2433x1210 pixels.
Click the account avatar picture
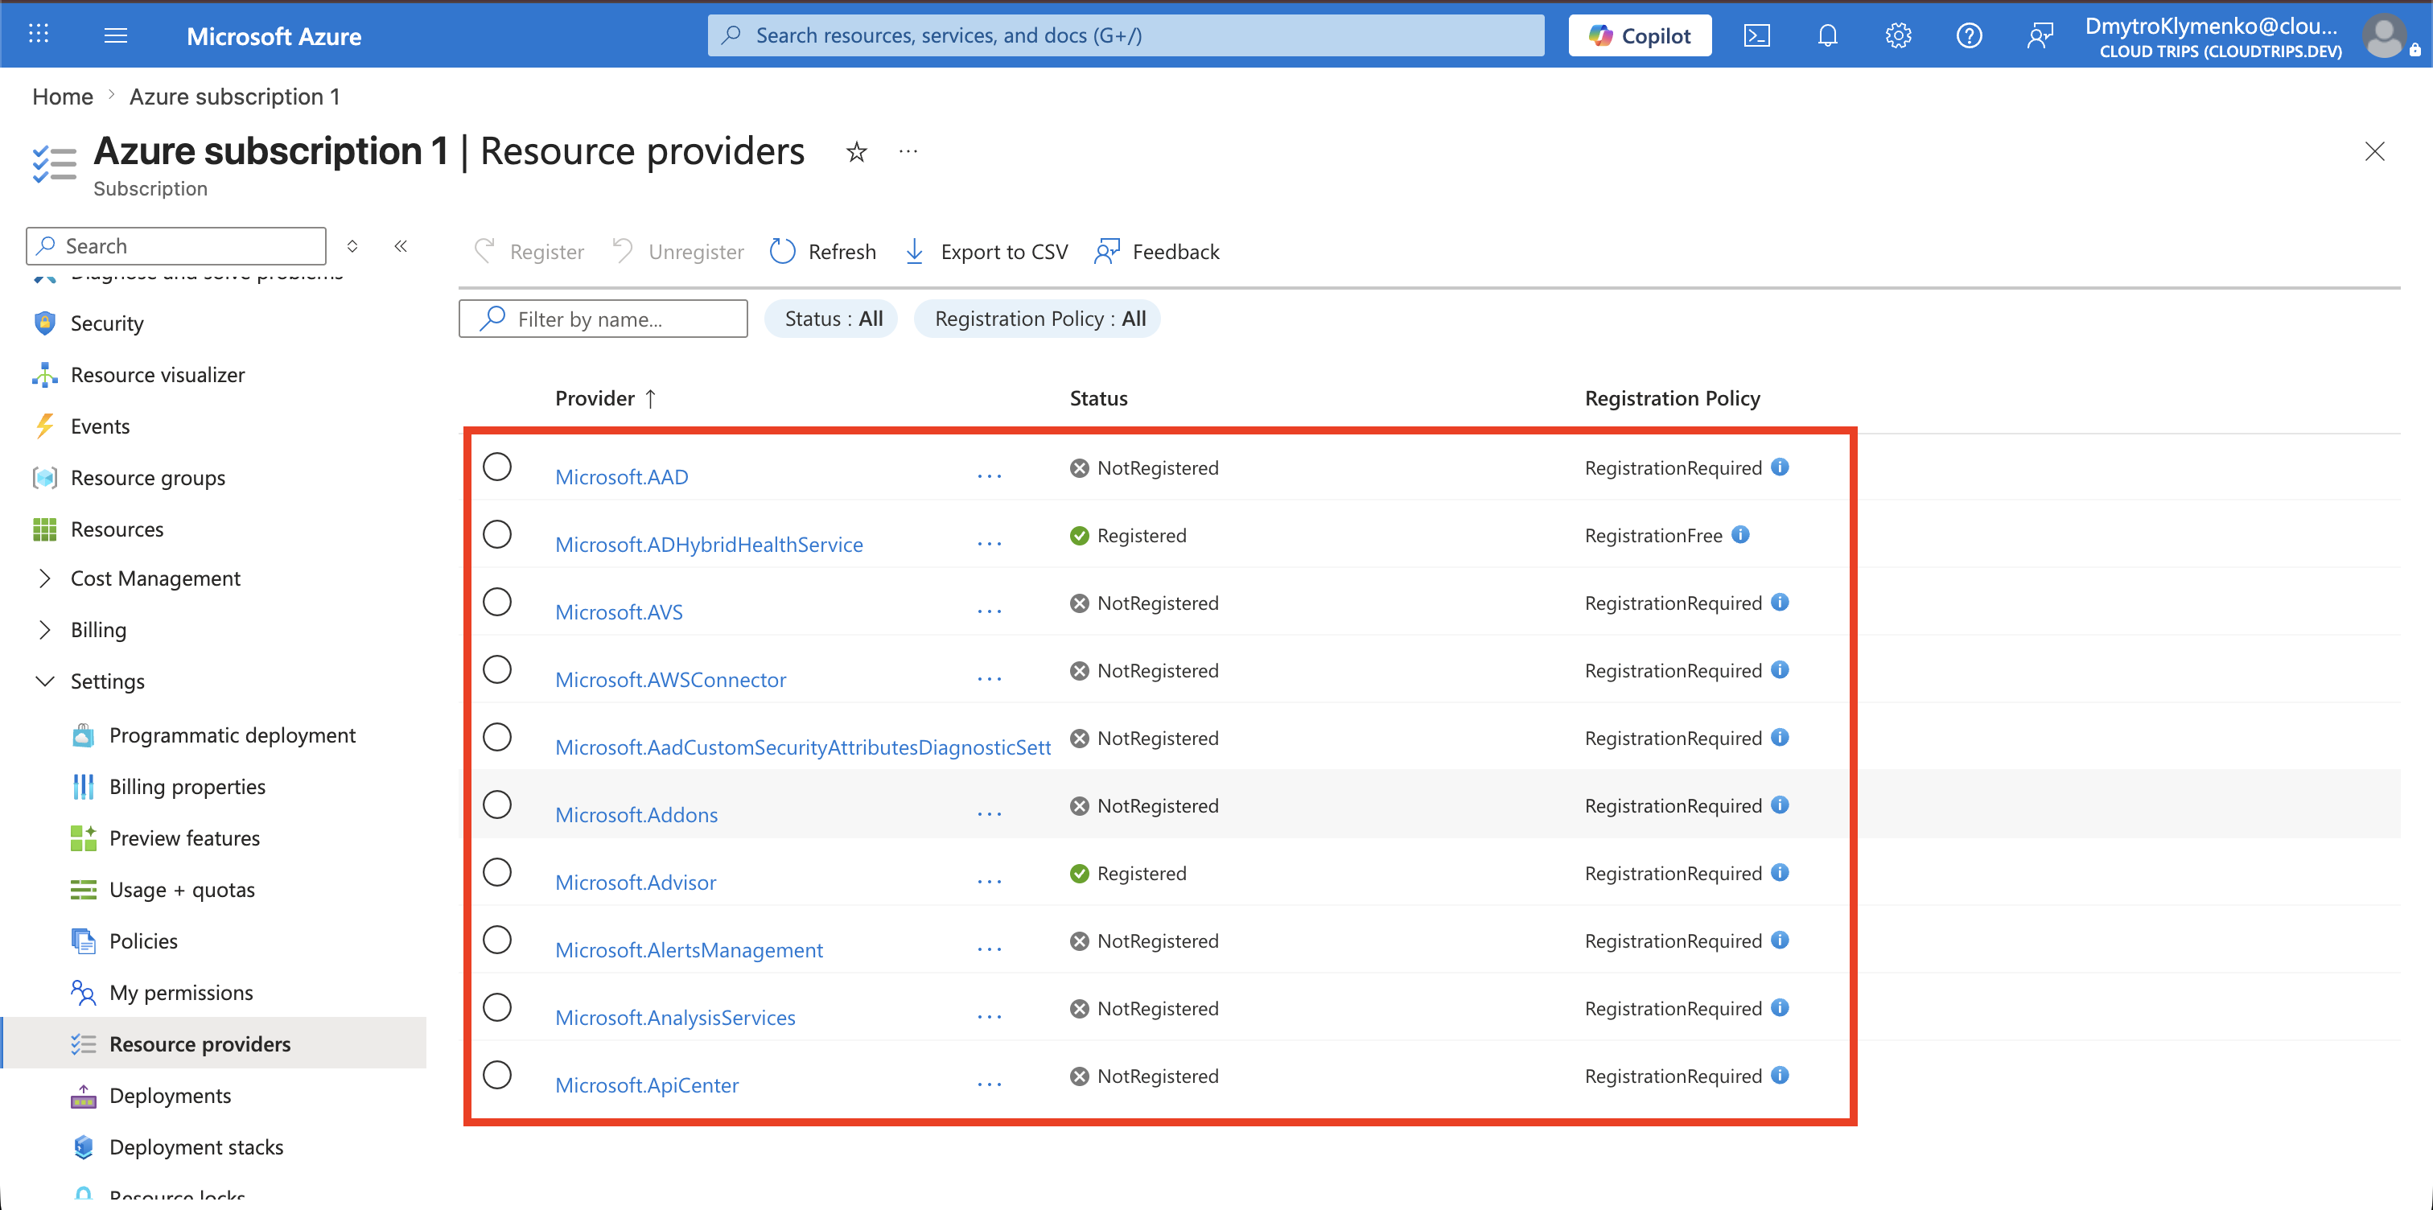tap(2384, 37)
